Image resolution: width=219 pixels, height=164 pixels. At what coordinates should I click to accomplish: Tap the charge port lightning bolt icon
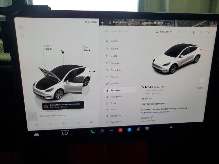(94, 71)
